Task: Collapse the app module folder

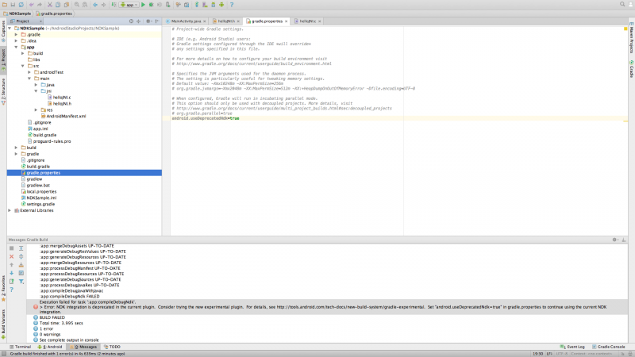Action: pos(16,48)
